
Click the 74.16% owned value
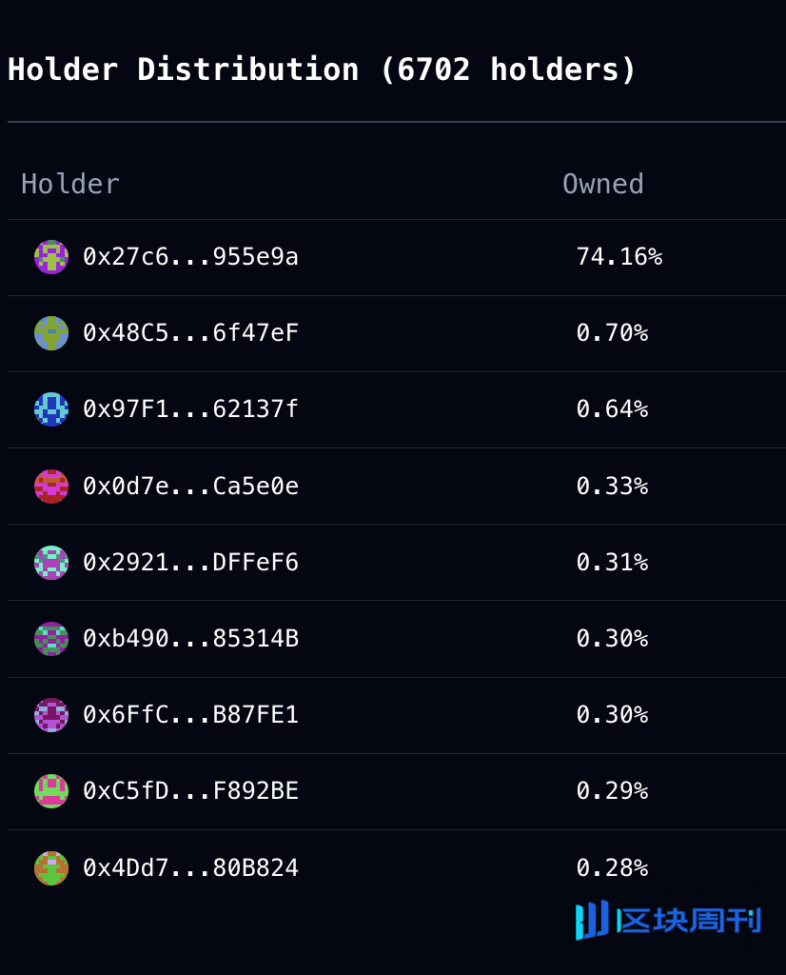(619, 257)
